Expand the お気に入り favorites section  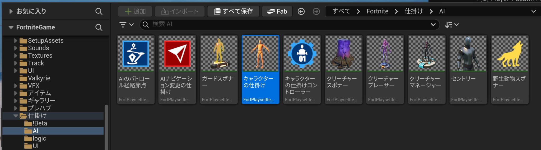pyautogui.click(x=11, y=11)
